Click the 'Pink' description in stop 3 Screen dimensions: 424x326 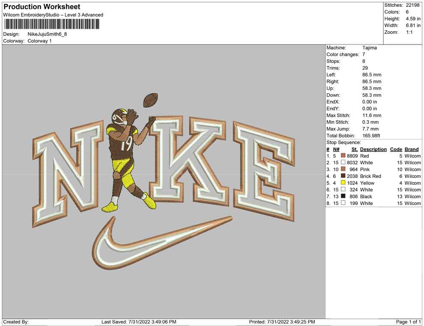click(365, 169)
